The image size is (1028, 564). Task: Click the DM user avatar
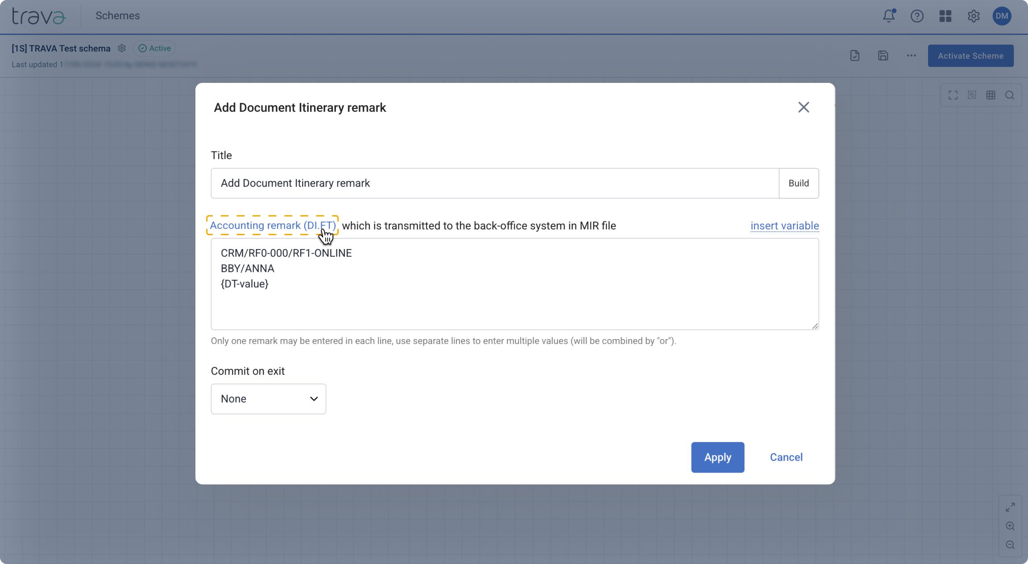point(1002,16)
